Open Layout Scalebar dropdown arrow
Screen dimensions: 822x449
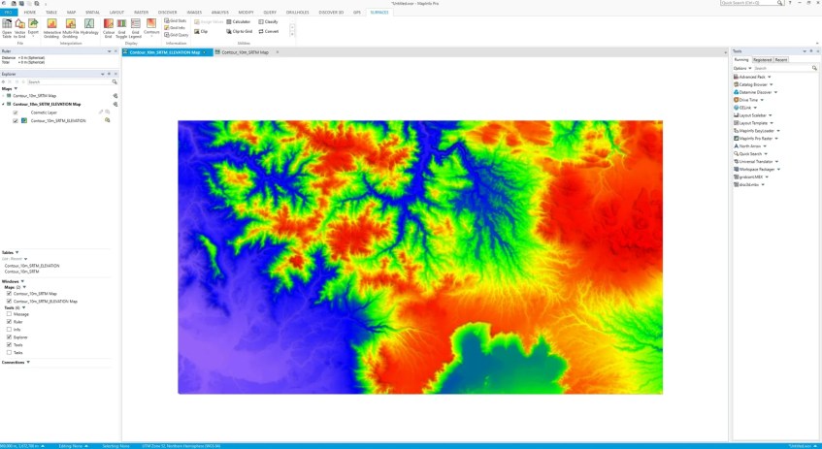tap(771, 115)
